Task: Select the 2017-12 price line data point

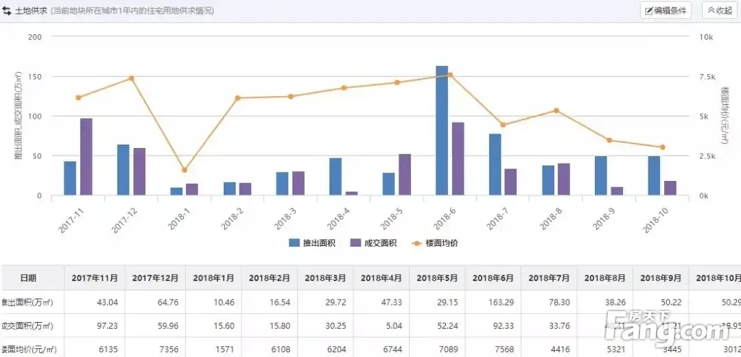Action: tap(131, 79)
